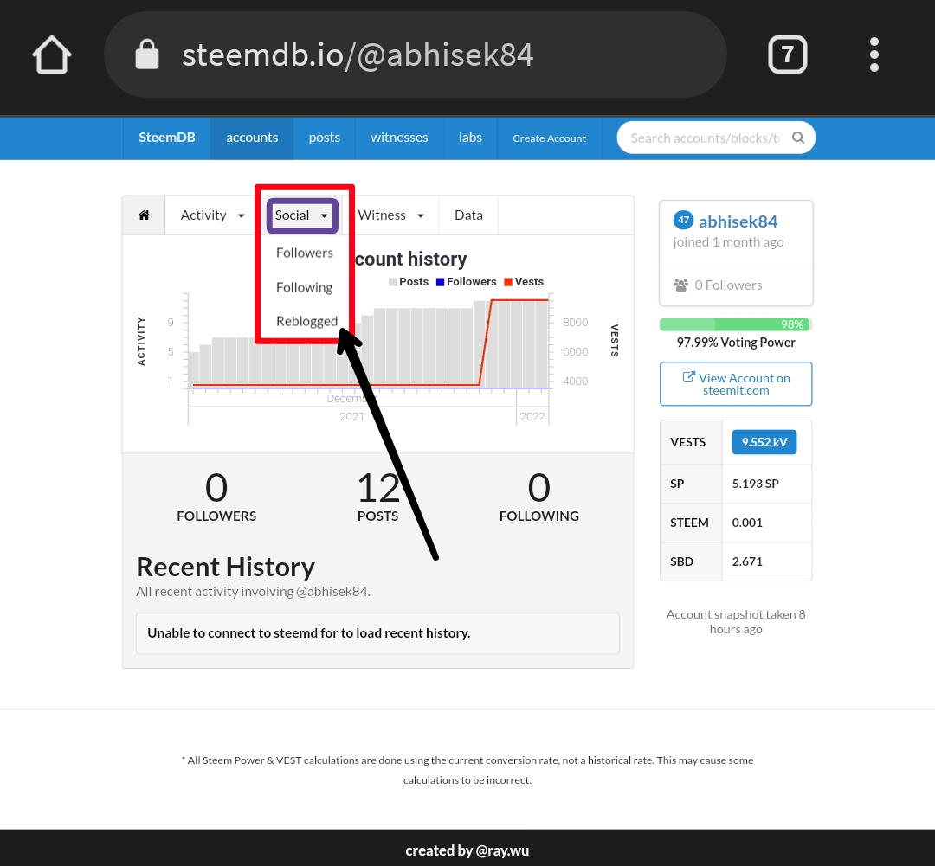Switch to the Data tab

(468, 215)
